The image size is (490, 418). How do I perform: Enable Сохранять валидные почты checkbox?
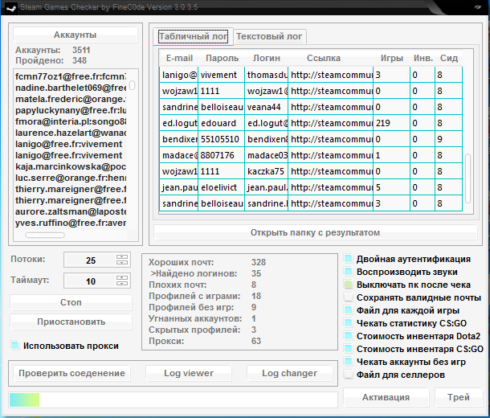pyautogui.click(x=348, y=297)
